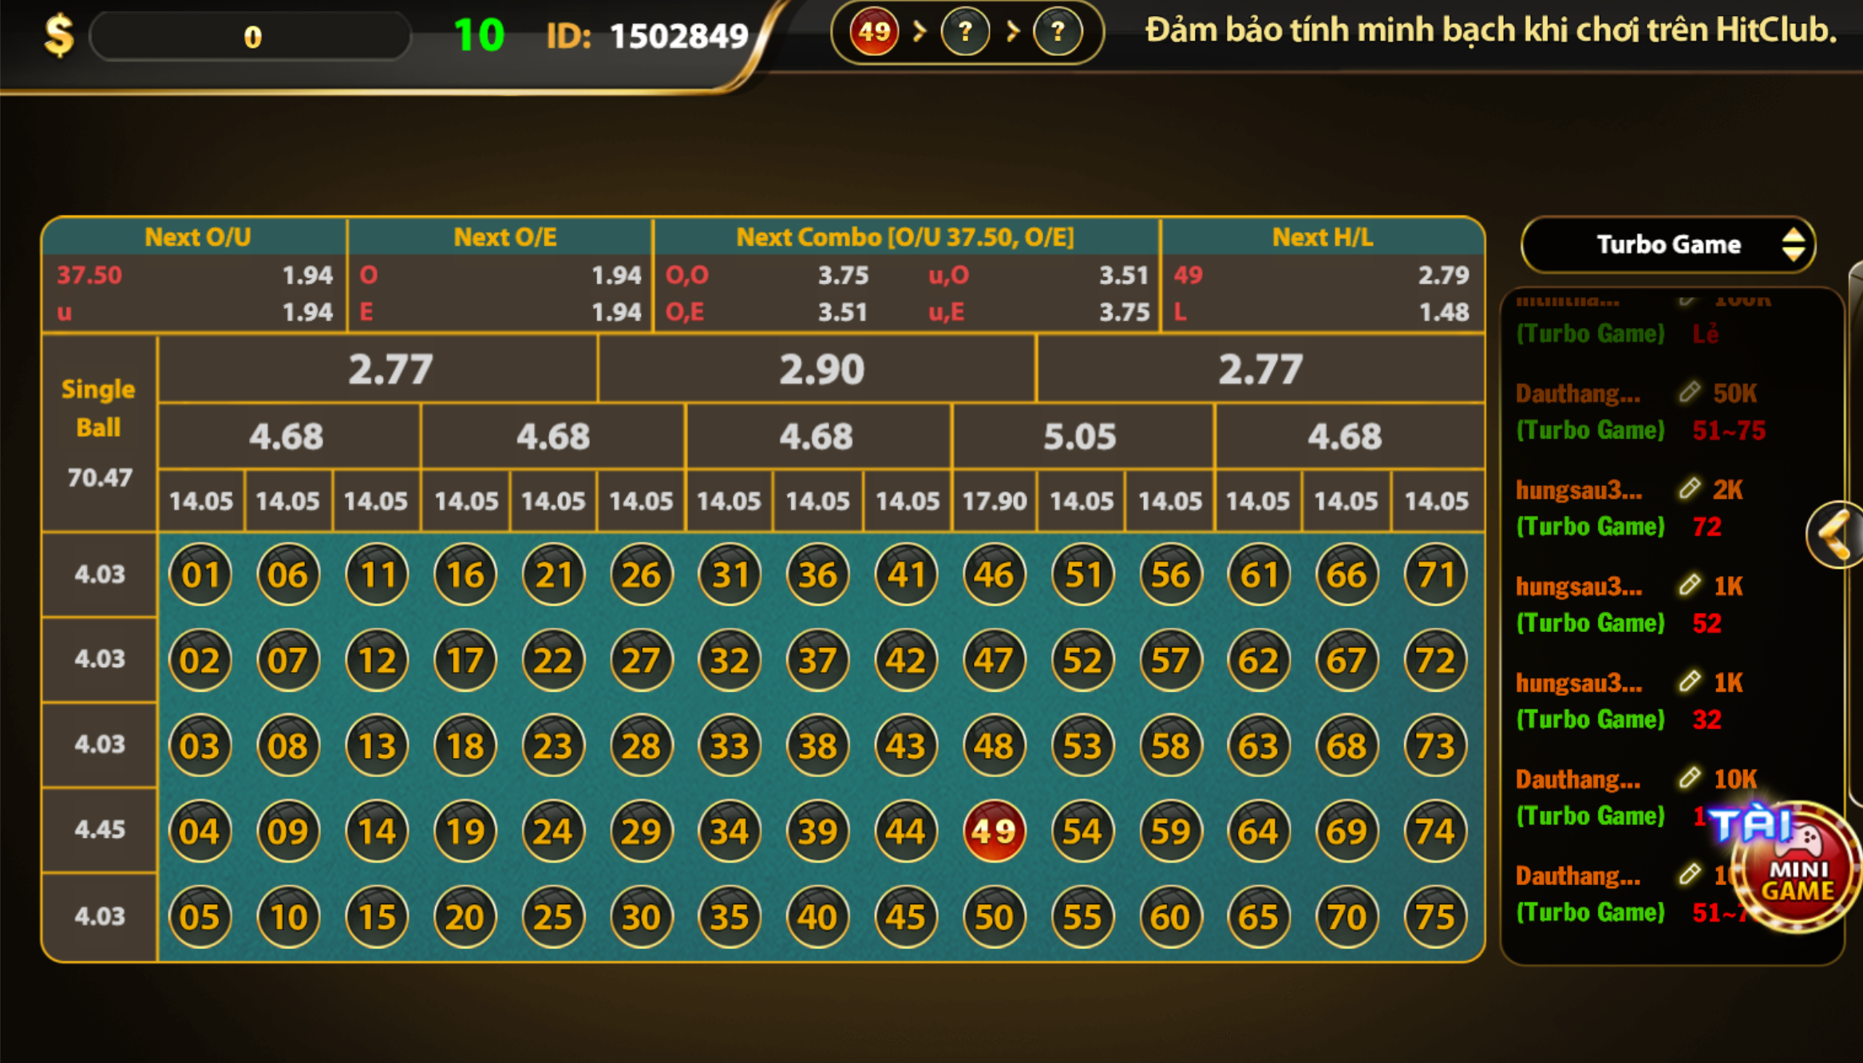Click the second question mark ball
Screen dimensions: 1863x1063
pos(1058,33)
